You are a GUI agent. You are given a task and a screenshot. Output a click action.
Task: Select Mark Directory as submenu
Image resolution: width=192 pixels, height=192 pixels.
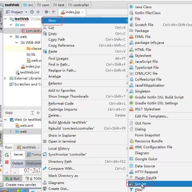coord(85,176)
